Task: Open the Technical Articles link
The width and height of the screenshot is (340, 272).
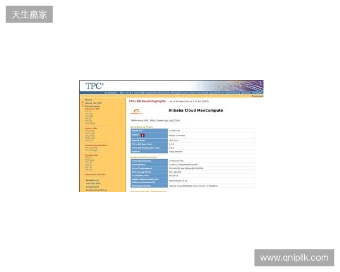Action: 96,190
